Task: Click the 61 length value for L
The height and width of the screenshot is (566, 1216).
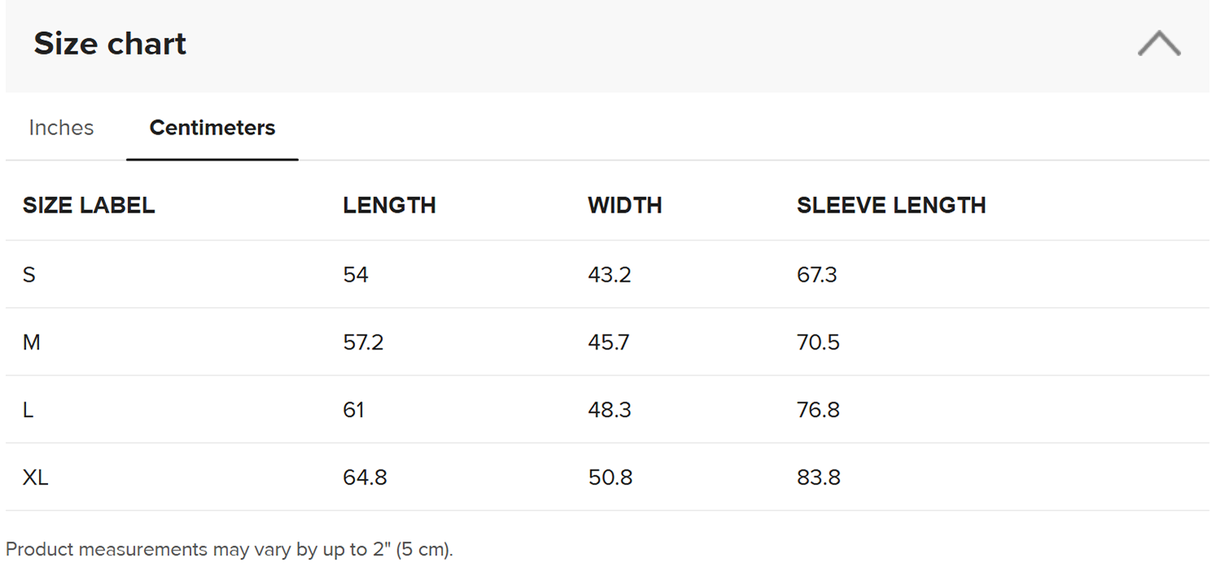Action: click(x=353, y=410)
